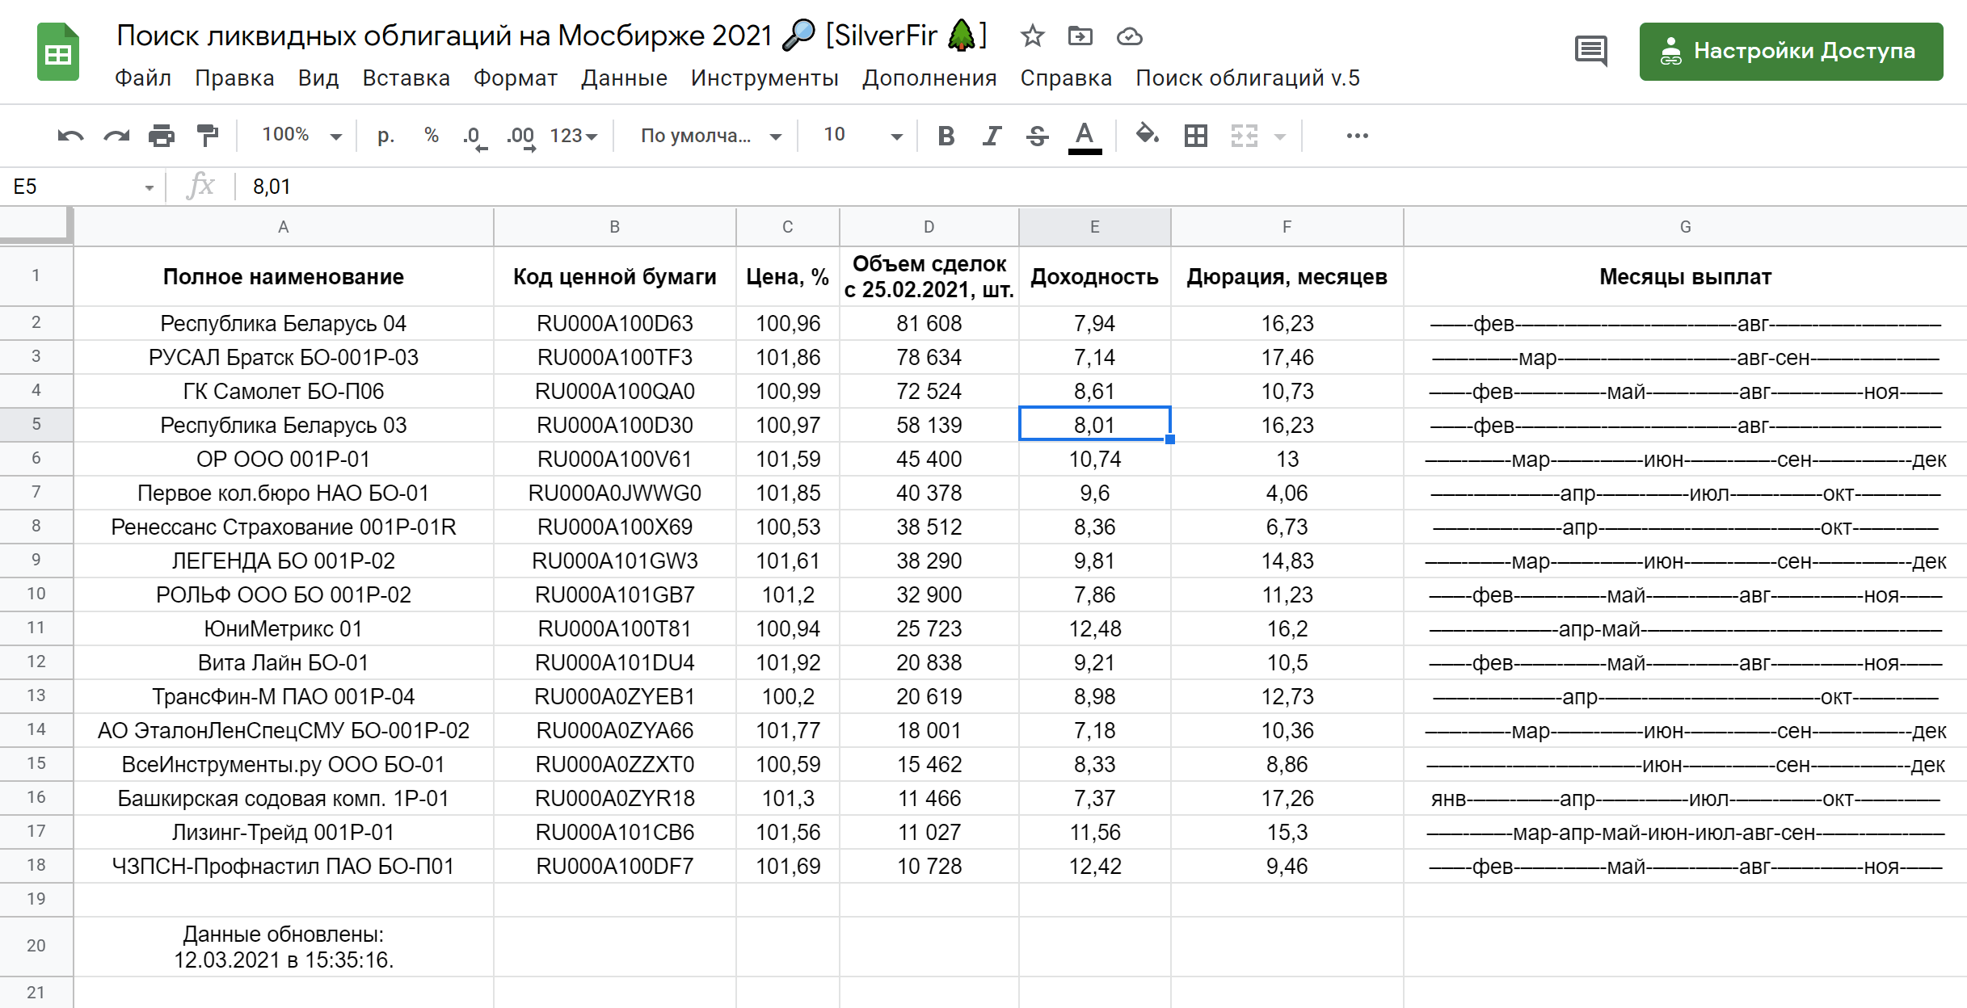
Task: Select column A header
Action: coord(284,227)
